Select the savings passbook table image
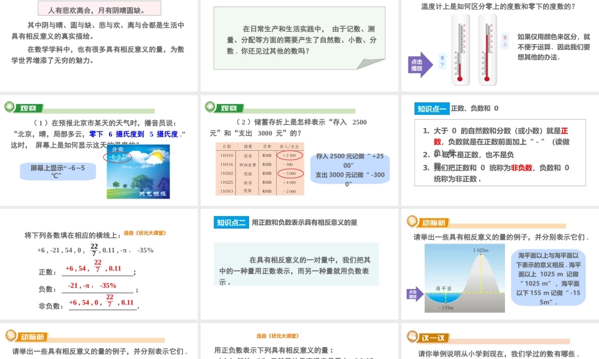Image resolution: width=599 pixels, height=359 pixels. [260, 169]
